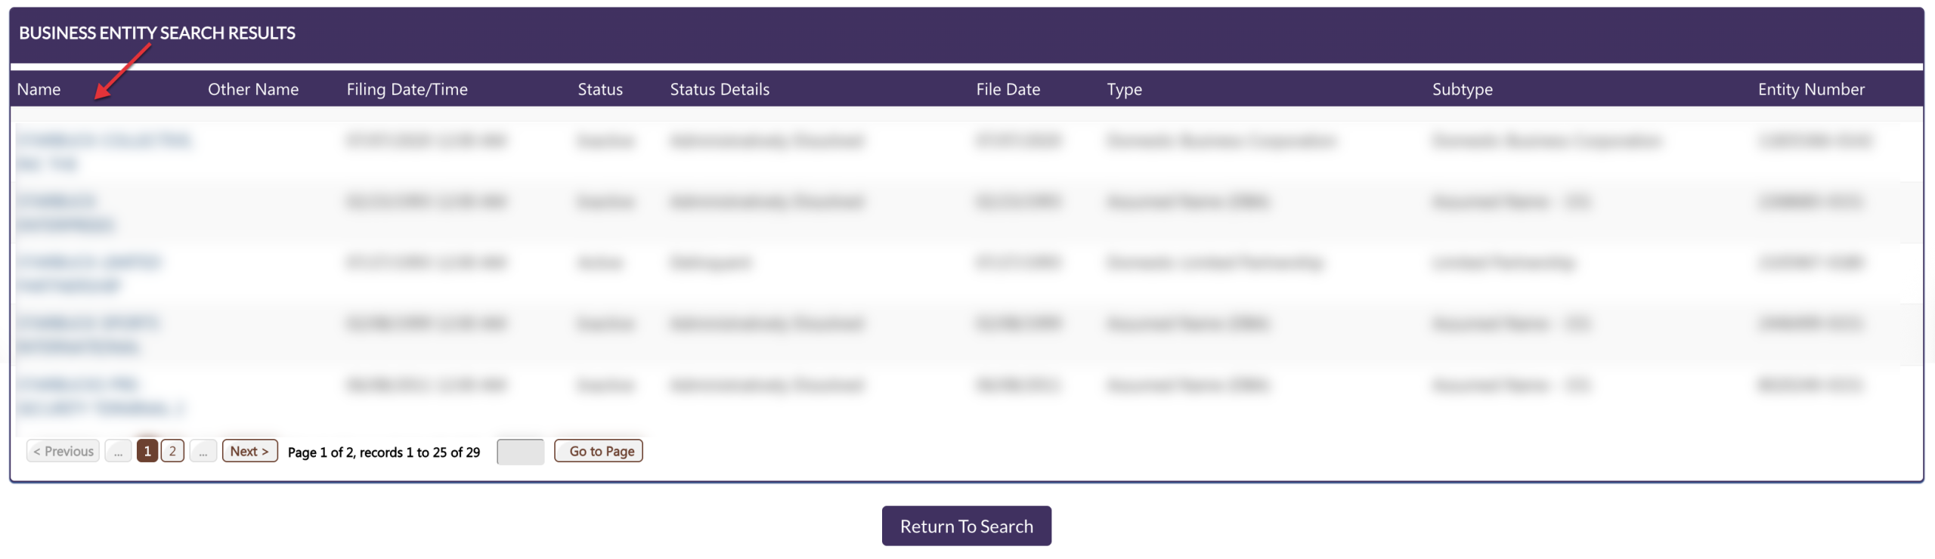Jump to page 2 of results
1935x559 pixels.
click(172, 451)
